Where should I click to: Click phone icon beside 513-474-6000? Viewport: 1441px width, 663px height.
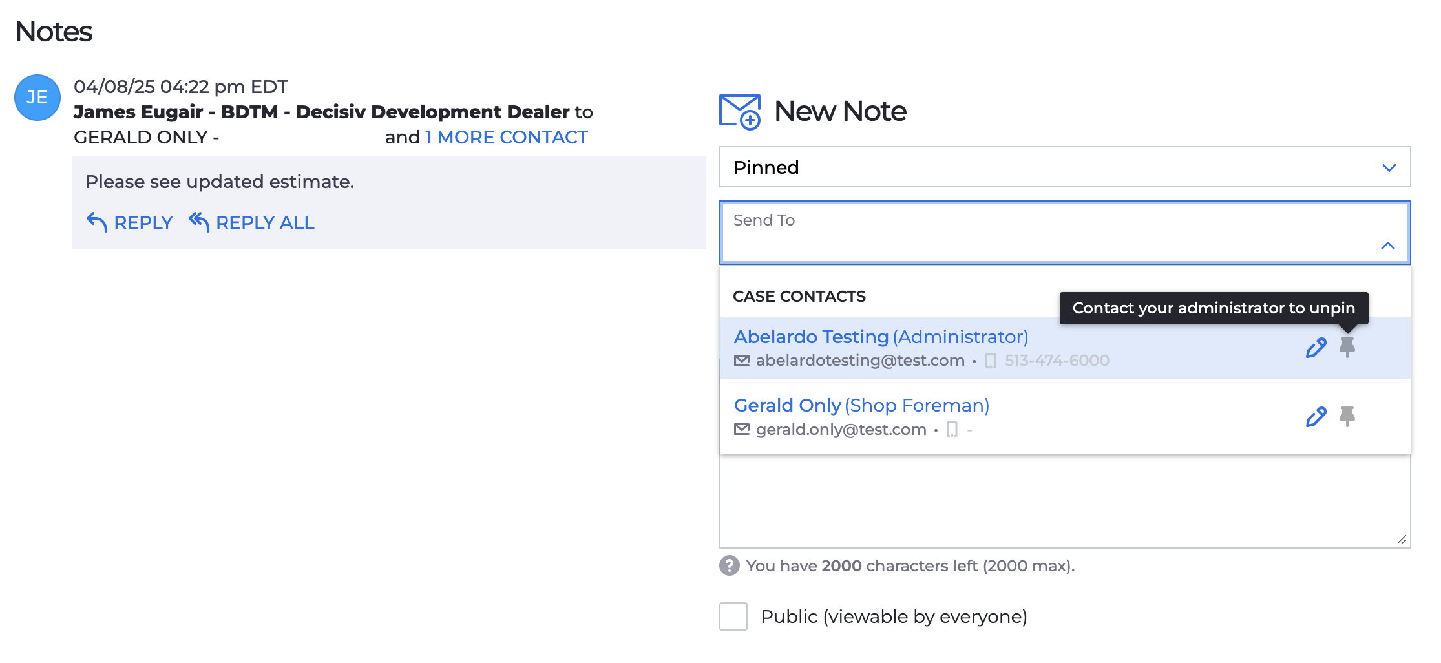tap(991, 361)
